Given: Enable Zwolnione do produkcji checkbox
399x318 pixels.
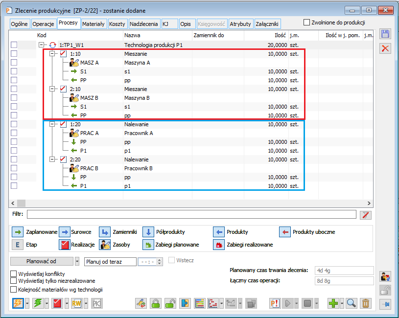Looking at the screenshot, I should (307, 23).
